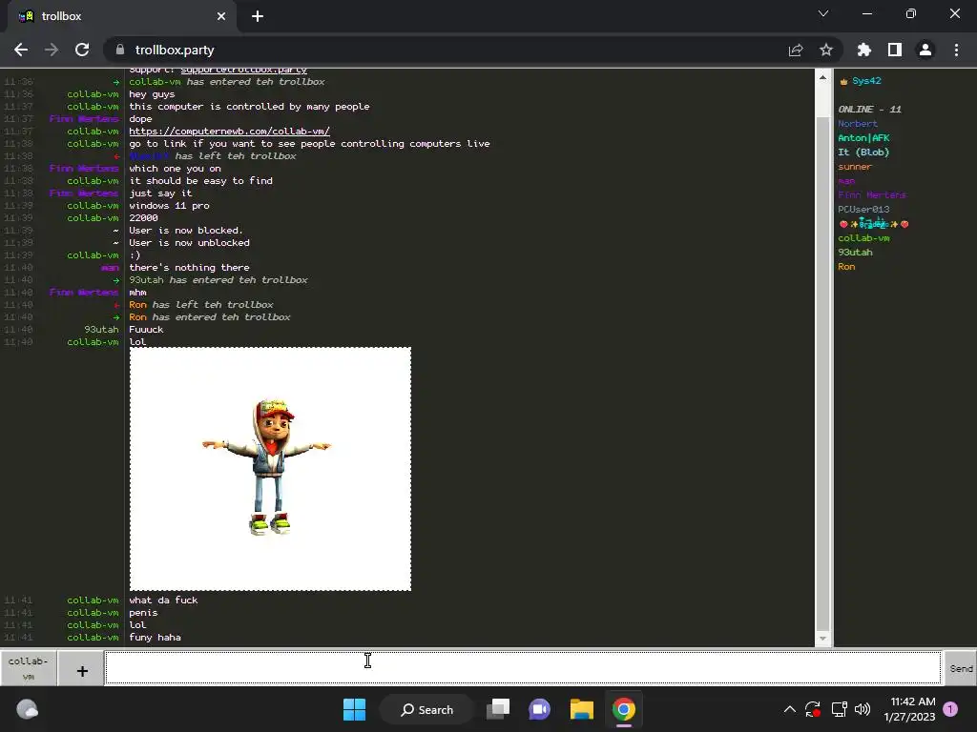
Task: View site info via the lock icon
Action: coord(120,50)
